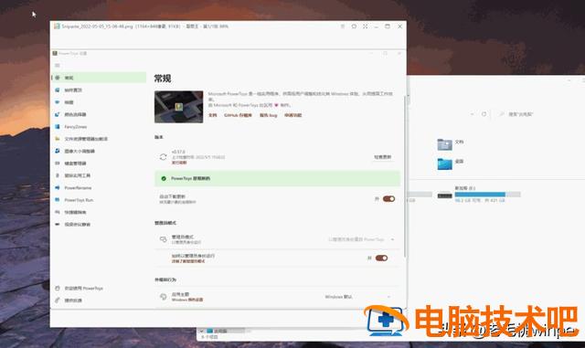Click the sync arrows icon beside the version
The height and width of the screenshot is (348, 585).
163,157
